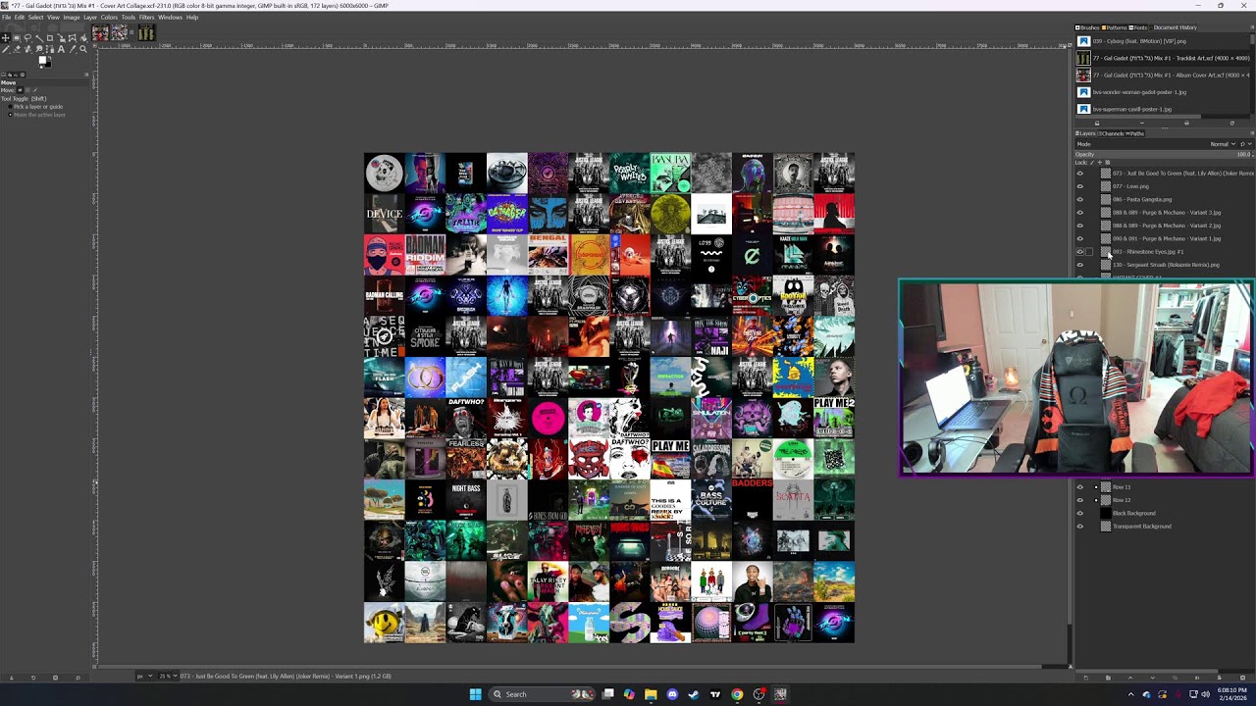Select the Rectangle Select tool

17,38
